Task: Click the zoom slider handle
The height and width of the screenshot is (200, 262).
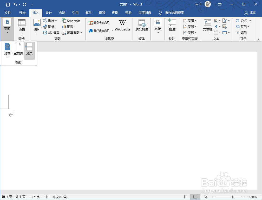Action: pyautogui.click(x=233, y=197)
